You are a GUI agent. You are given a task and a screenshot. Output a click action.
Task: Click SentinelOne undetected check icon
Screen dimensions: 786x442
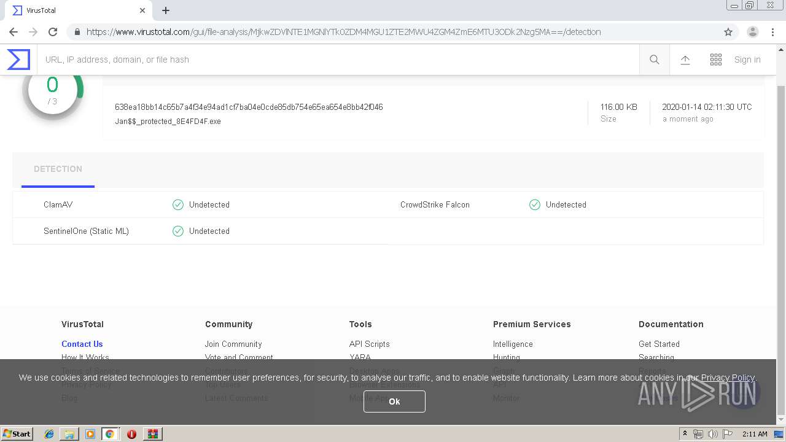[x=178, y=231]
